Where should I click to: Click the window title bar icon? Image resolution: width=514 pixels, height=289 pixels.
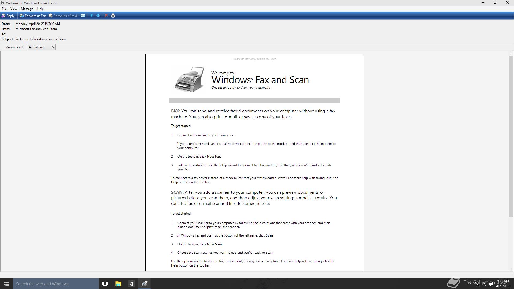pyautogui.click(x=2, y=3)
